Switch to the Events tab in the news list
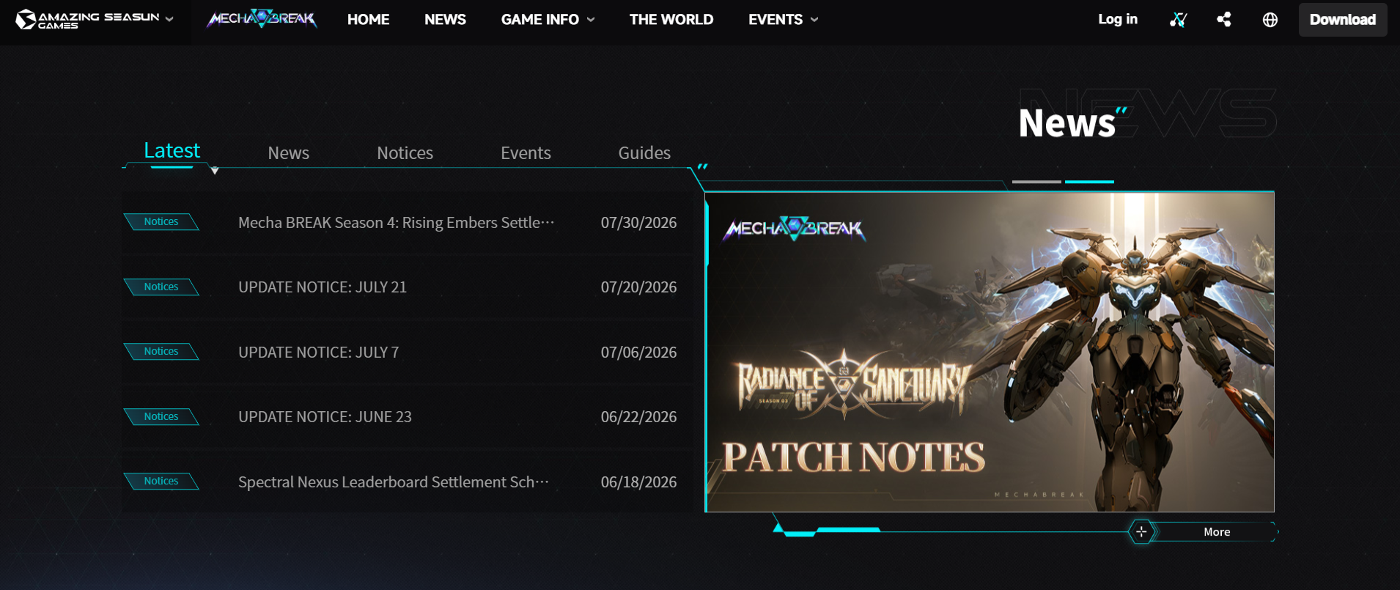The height and width of the screenshot is (590, 1400). [x=526, y=152]
